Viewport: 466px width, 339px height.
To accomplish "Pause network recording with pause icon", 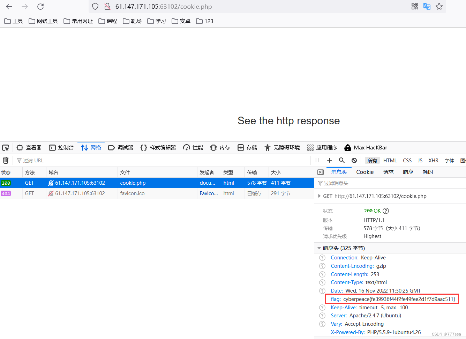I will coord(317,160).
